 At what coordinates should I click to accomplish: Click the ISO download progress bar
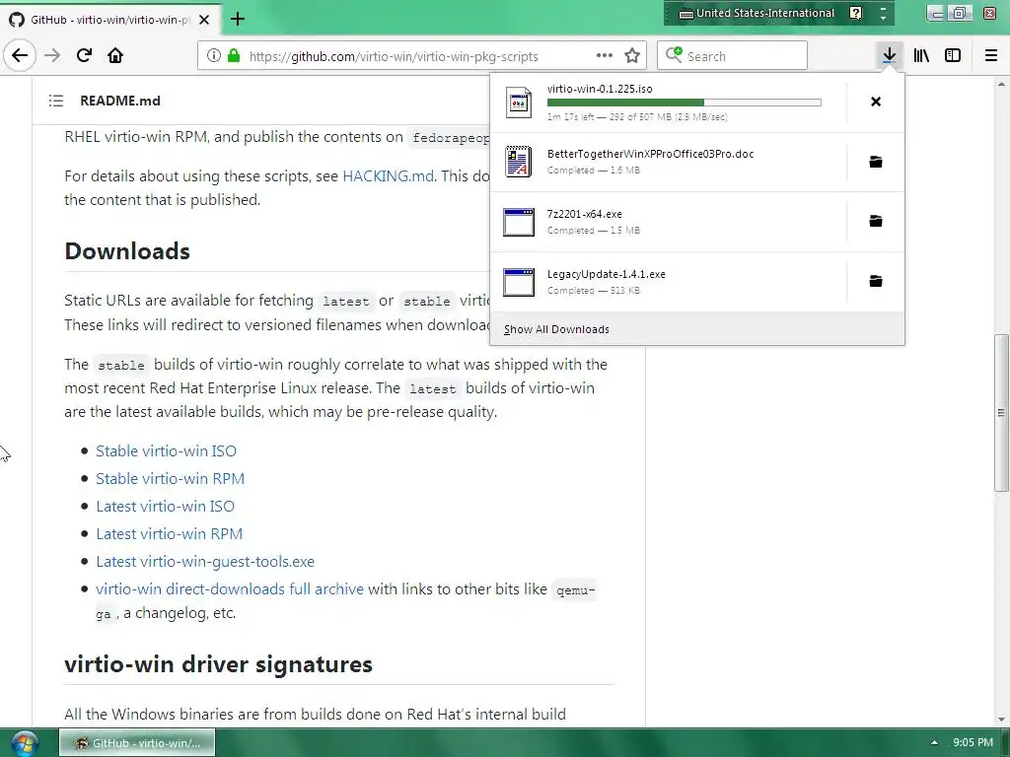[x=685, y=103]
